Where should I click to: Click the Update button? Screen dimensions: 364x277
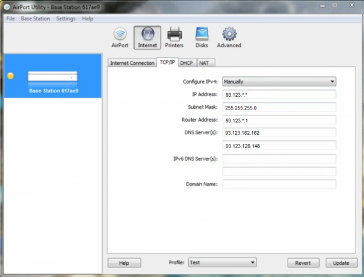[x=341, y=263]
